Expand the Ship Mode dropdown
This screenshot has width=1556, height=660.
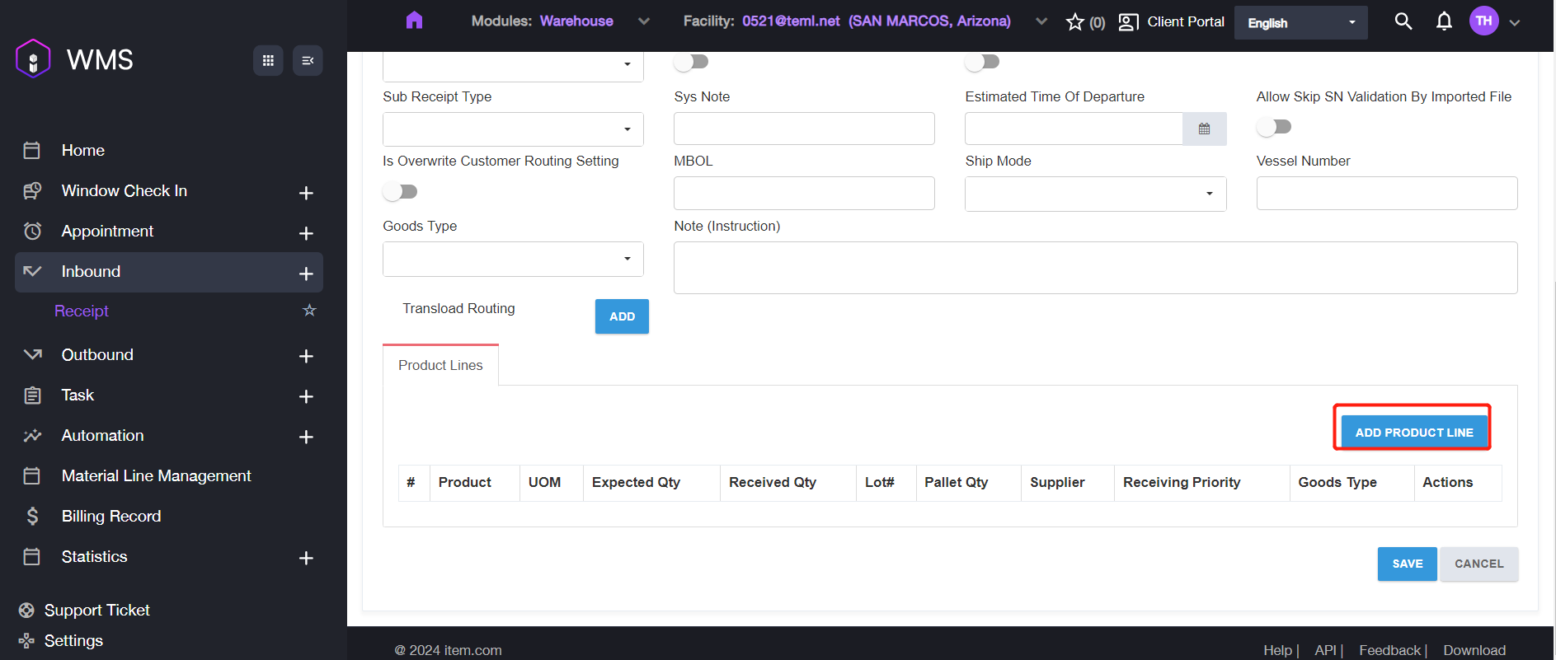point(1095,194)
